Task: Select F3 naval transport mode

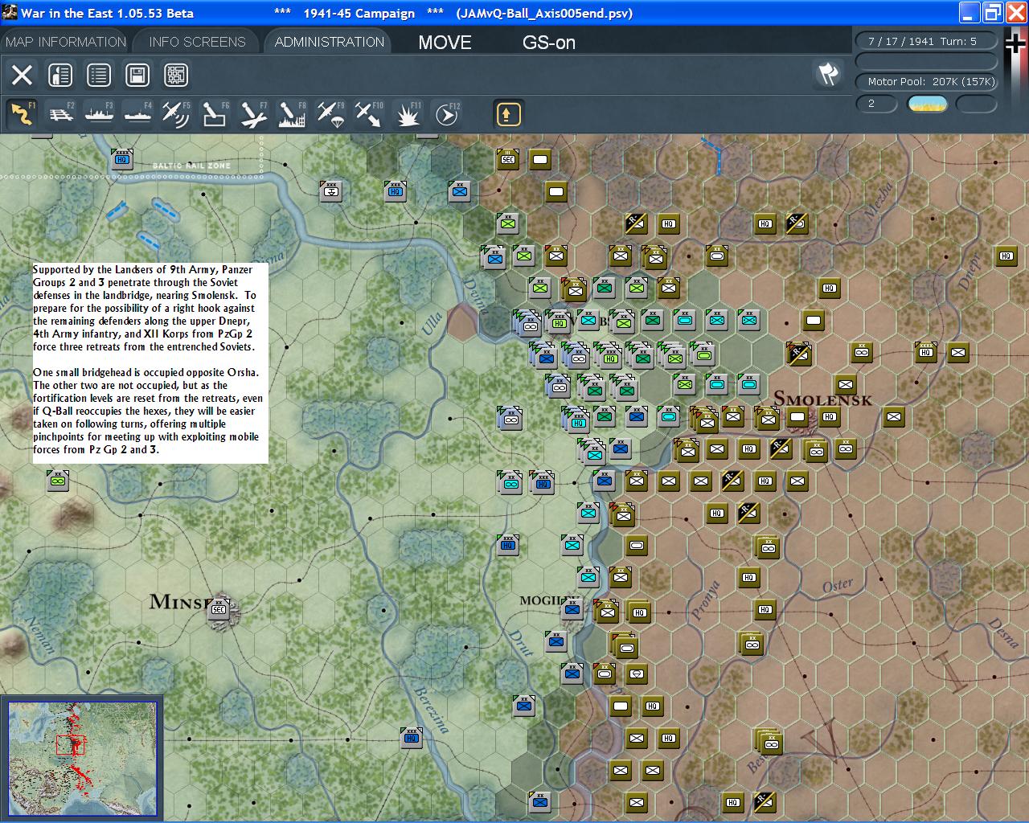Action: [x=99, y=114]
